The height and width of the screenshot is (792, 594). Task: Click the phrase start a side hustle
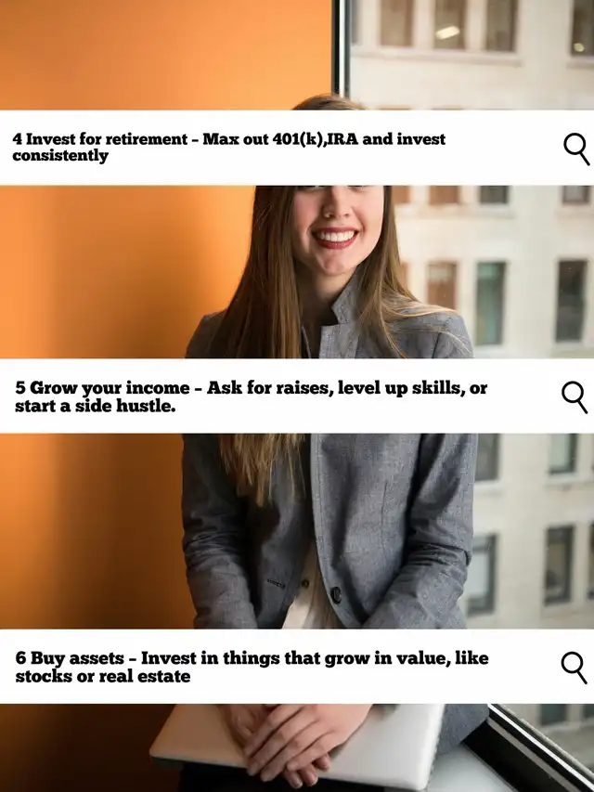tap(95, 406)
